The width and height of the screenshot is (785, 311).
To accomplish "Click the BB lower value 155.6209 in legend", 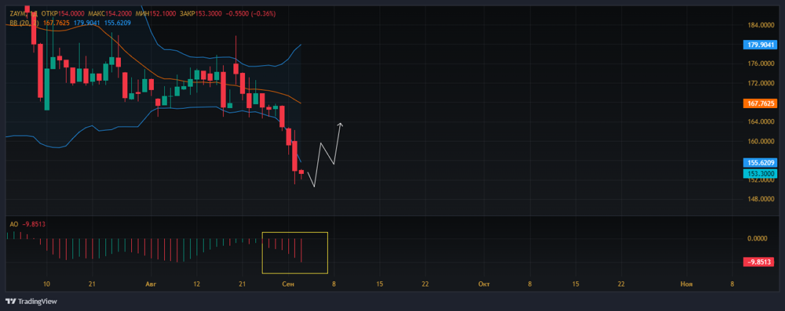I will [118, 23].
